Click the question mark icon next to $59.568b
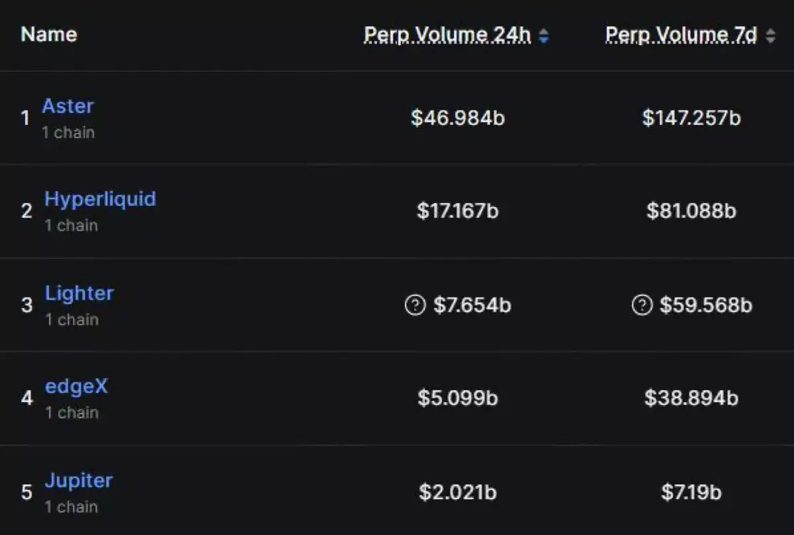The image size is (794, 535). click(x=642, y=306)
